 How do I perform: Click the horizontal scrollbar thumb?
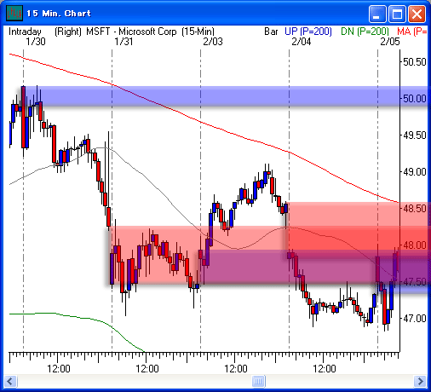pos(258,381)
